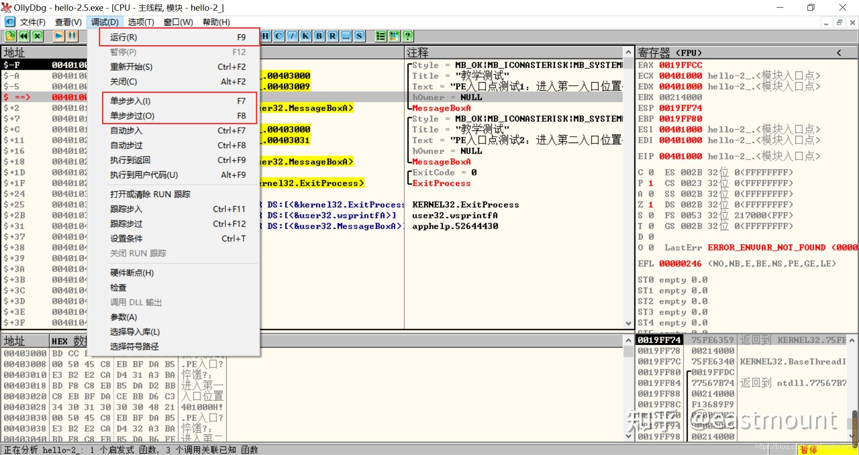Show the Breakpoints window via the B icon

click(319, 36)
